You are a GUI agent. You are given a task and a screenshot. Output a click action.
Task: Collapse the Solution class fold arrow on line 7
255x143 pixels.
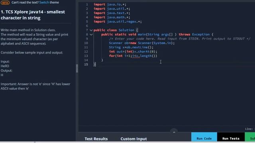point(91,30)
